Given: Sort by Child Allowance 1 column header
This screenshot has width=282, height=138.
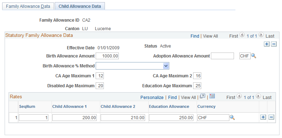Looking at the screenshot, I should (x=69, y=106).
